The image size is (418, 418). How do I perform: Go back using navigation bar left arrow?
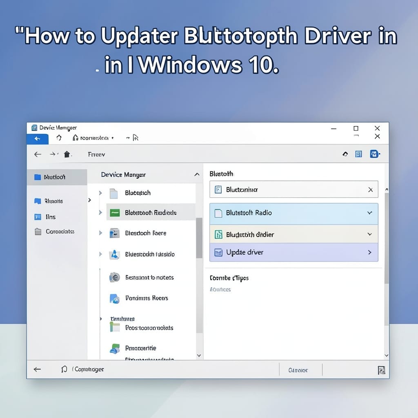point(38,154)
